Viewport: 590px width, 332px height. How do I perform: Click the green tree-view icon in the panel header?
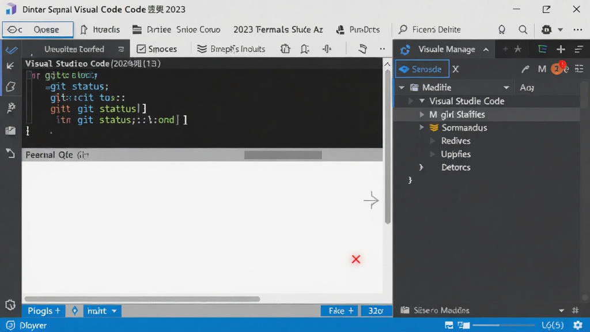click(542, 49)
